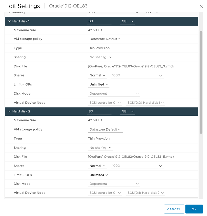Open Hard disk 1 GB unit dropdown

128,21
